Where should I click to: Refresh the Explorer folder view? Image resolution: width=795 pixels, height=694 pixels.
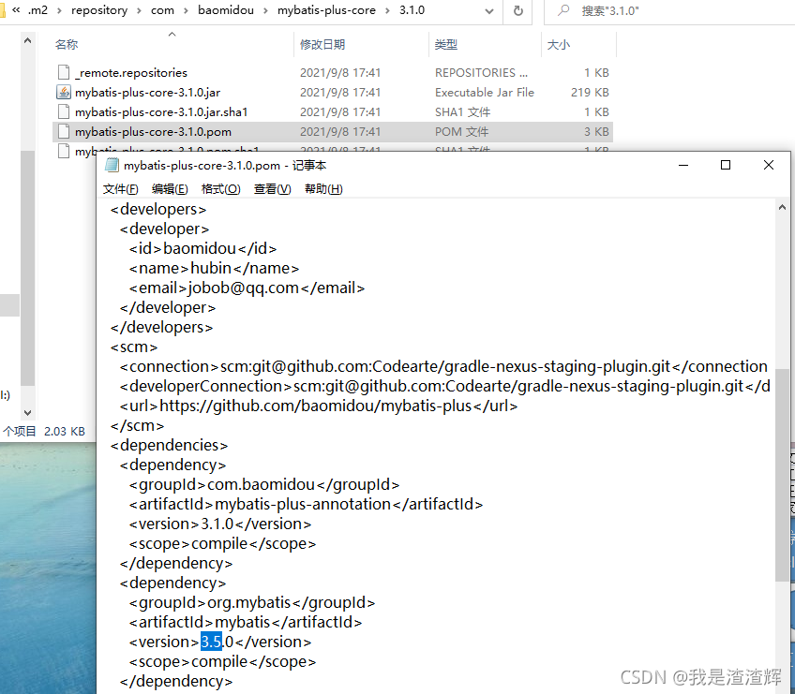(x=517, y=10)
